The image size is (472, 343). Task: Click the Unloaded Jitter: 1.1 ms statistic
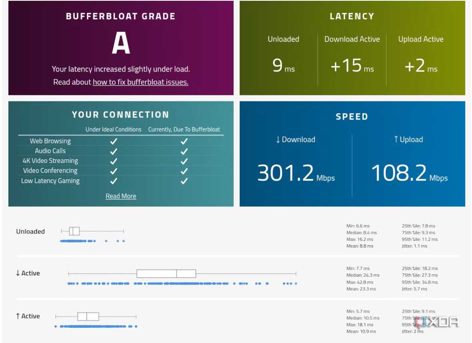click(414, 246)
